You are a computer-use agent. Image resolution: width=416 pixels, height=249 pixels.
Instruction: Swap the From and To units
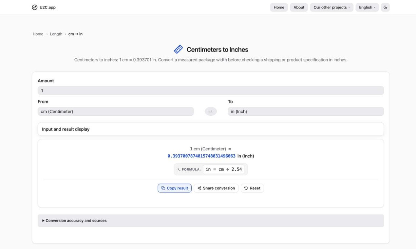click(211, 111)
